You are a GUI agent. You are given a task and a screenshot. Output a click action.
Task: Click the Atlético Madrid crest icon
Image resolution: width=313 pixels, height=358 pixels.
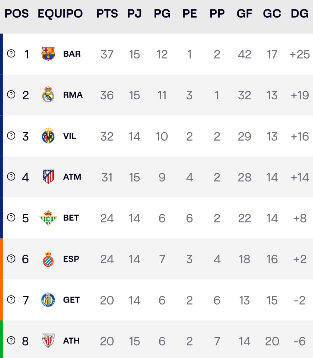[x=48, y=177]
